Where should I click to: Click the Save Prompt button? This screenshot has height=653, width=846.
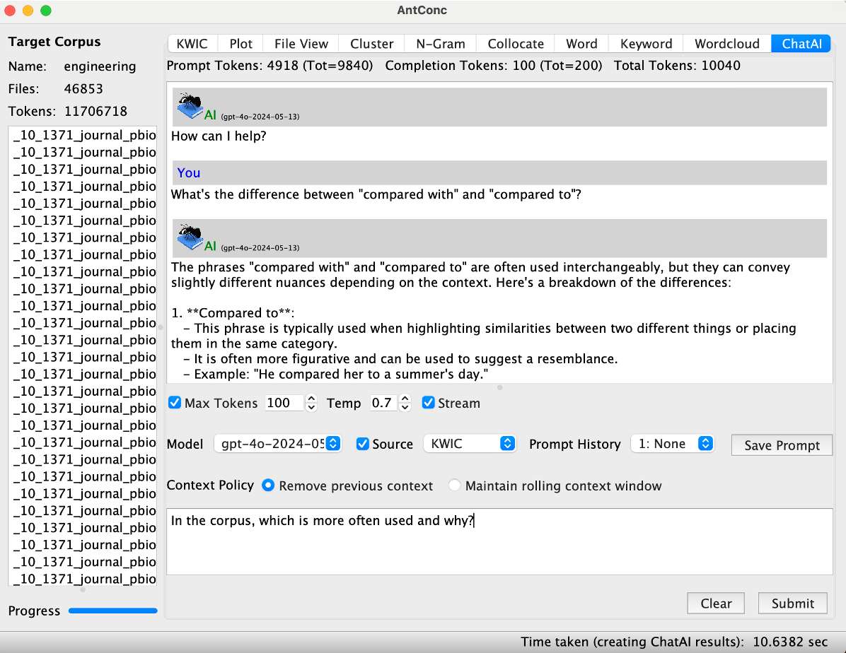[x=782, y=445]
